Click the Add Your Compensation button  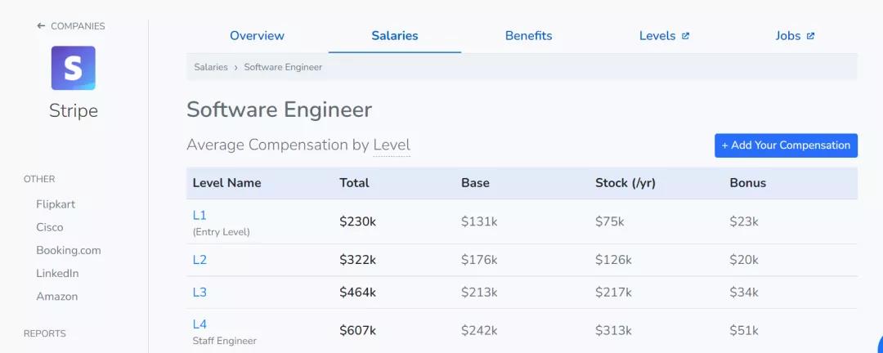[x=786, y=145]
